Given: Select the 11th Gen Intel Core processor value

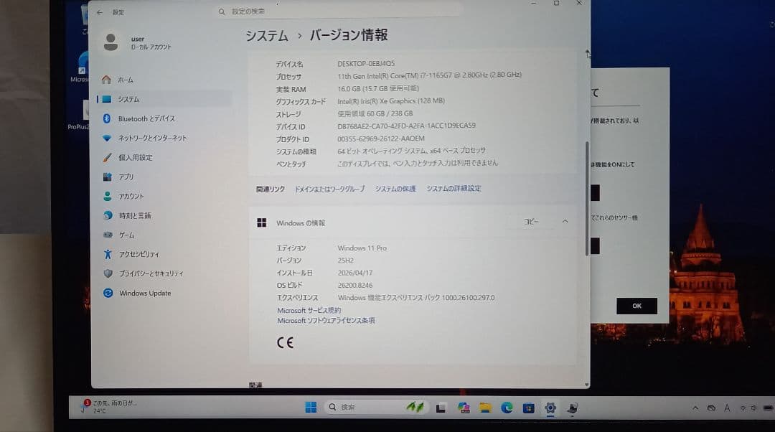Looking at the screenshot, I should coord(430,75).
